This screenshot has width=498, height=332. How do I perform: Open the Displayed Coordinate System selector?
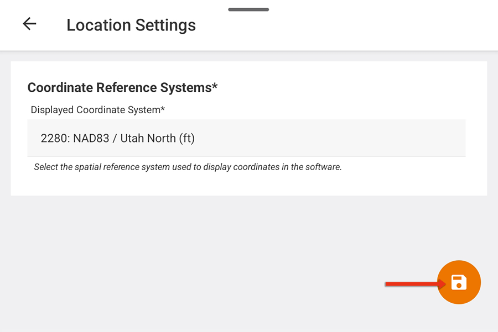246,138
